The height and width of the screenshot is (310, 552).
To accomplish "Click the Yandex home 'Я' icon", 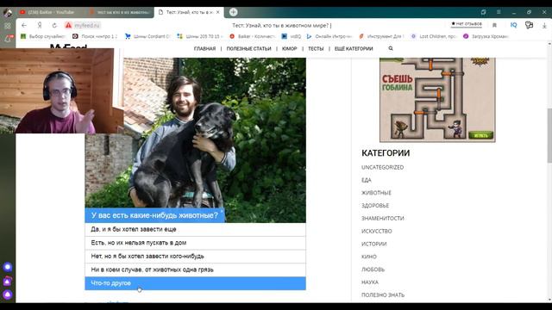I will [x=40, y=25].
